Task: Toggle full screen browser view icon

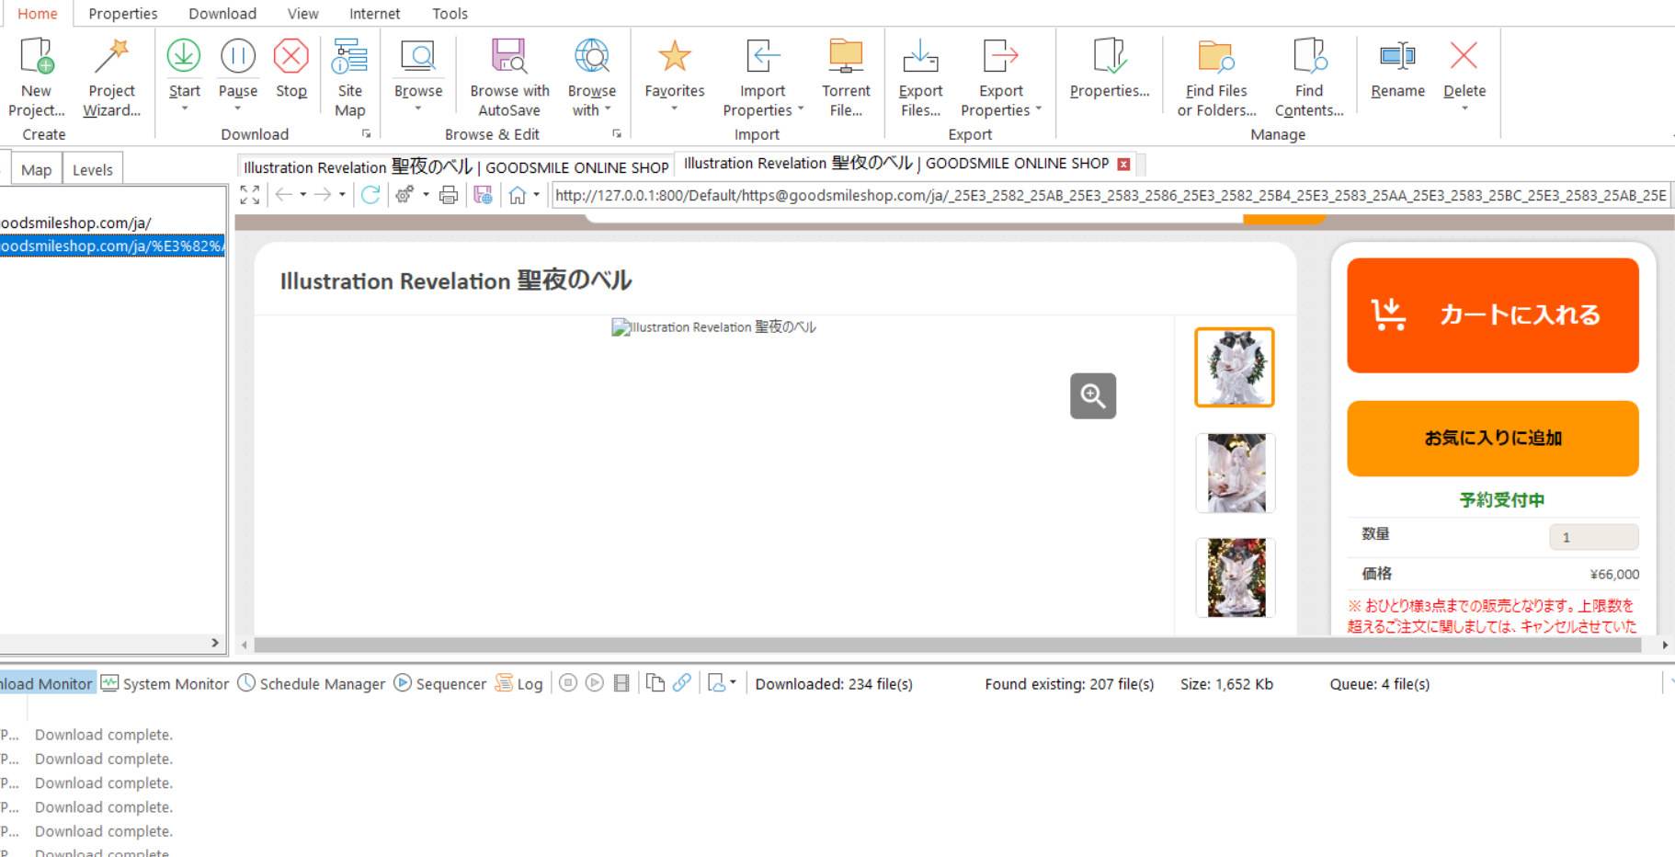Action: [249, 195]
